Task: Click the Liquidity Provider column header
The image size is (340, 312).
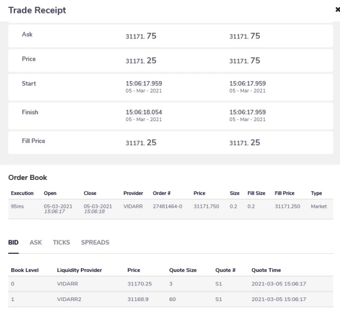Action: (79, 270)
